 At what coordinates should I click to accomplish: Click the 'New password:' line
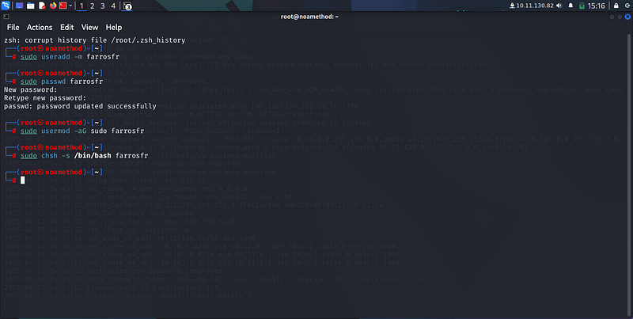click(31, 89)
